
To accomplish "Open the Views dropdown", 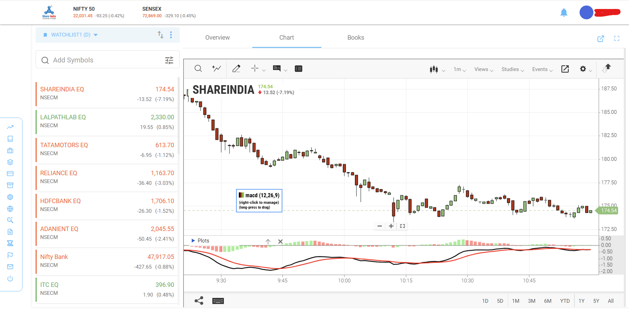I will pos(484,69).
